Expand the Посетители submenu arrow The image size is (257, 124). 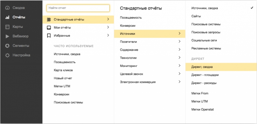pyautogui.click(x=179, y=41)
